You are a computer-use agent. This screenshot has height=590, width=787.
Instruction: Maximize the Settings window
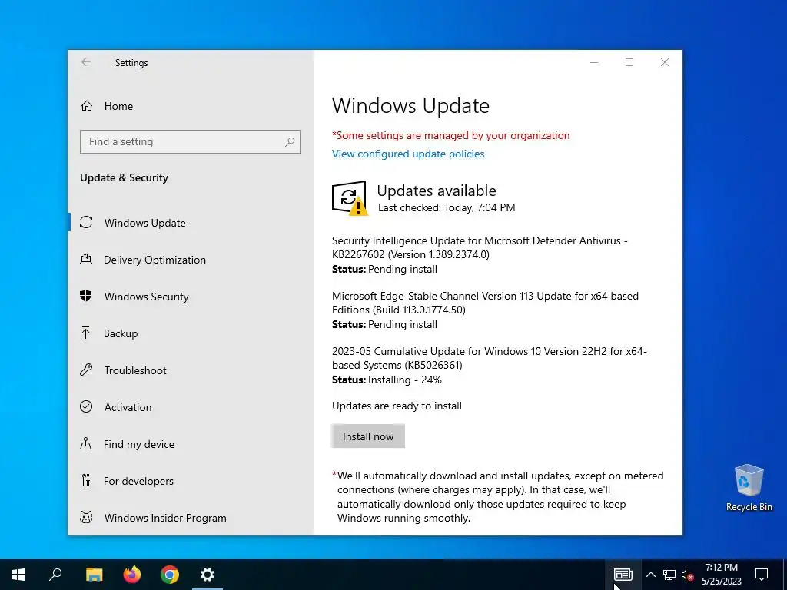(629, 62)
